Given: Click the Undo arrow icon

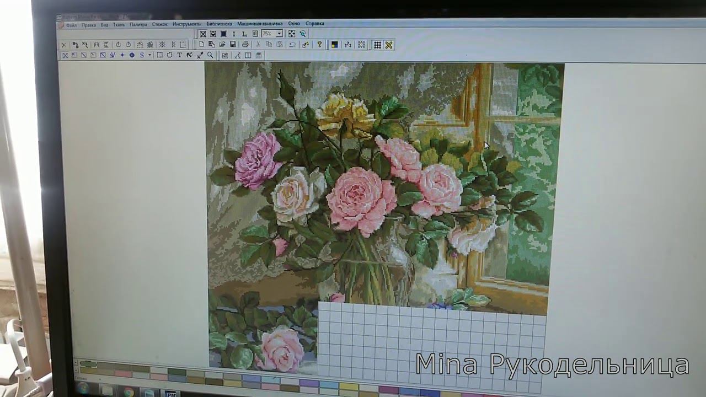Looking at the screenshot, I should [x=292, y=44].
